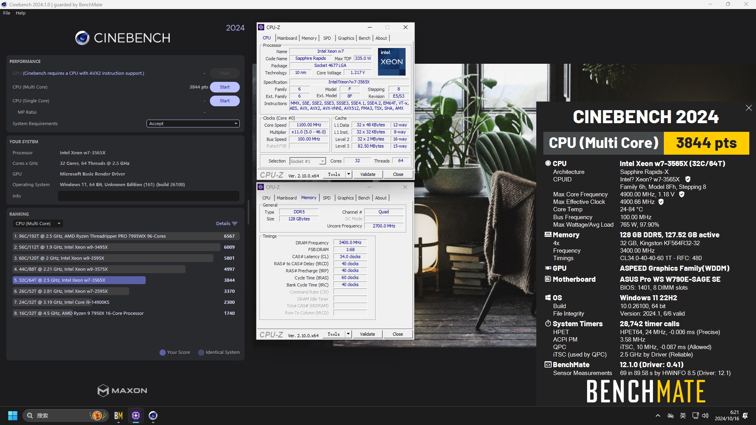Click the Maxon logo
This screenshot has height=425, width=756.
pos(122,390)
